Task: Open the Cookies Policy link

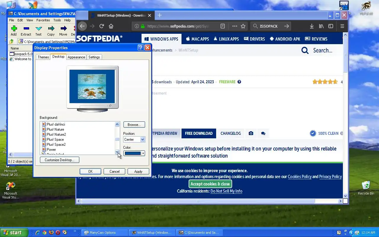Action: (300, 177)
